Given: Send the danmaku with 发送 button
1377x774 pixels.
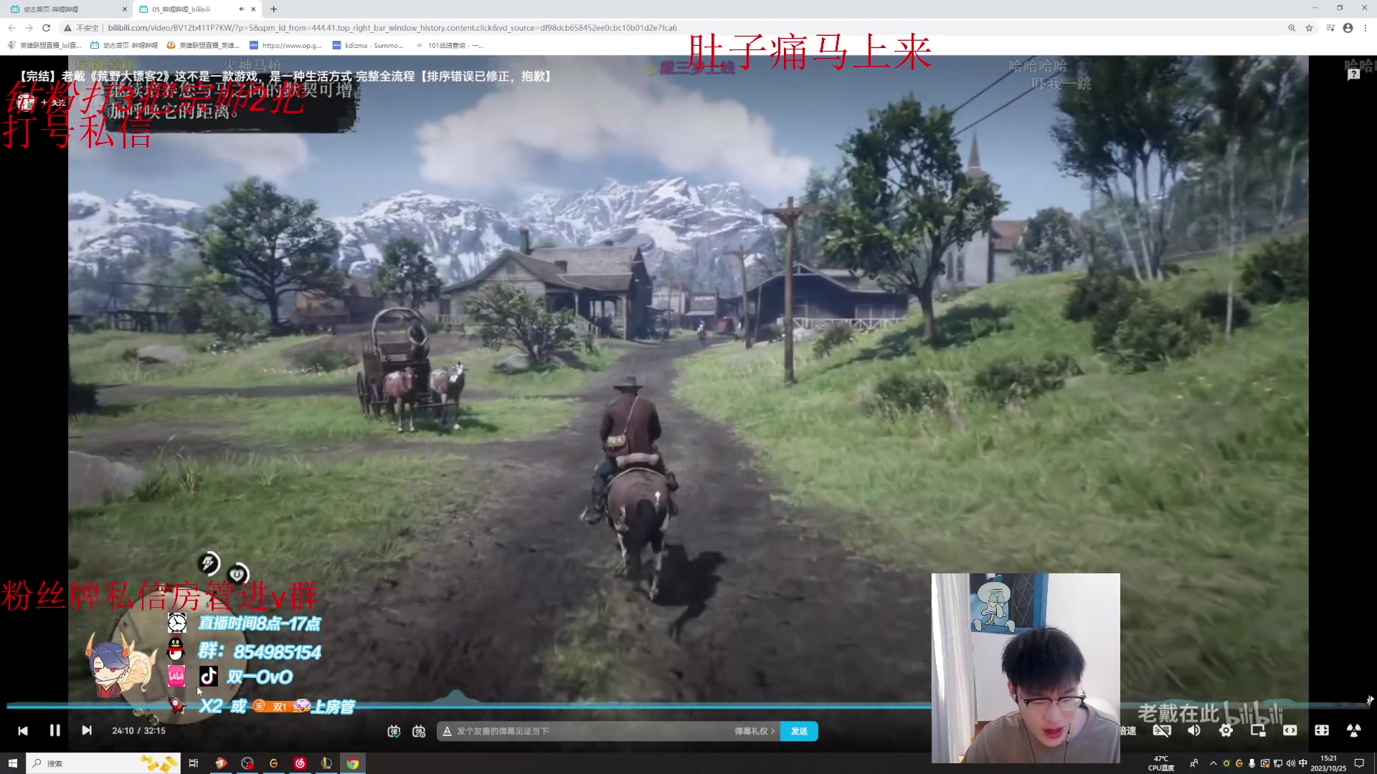Looking at the screenshot, I should tap(799, 731).
